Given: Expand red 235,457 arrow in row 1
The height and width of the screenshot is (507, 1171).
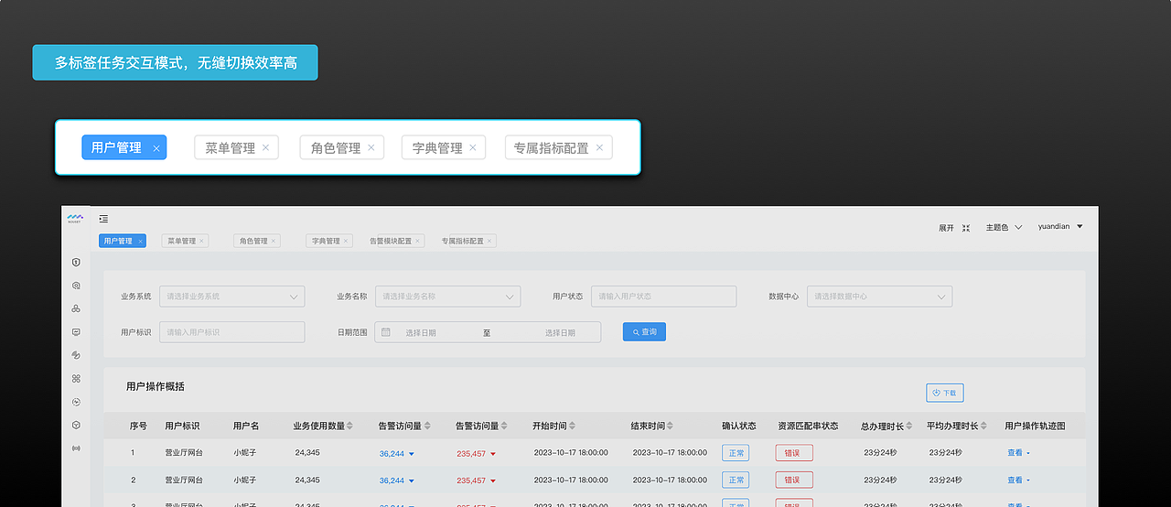Looking at the screenshot, I should tap(493, 453).
